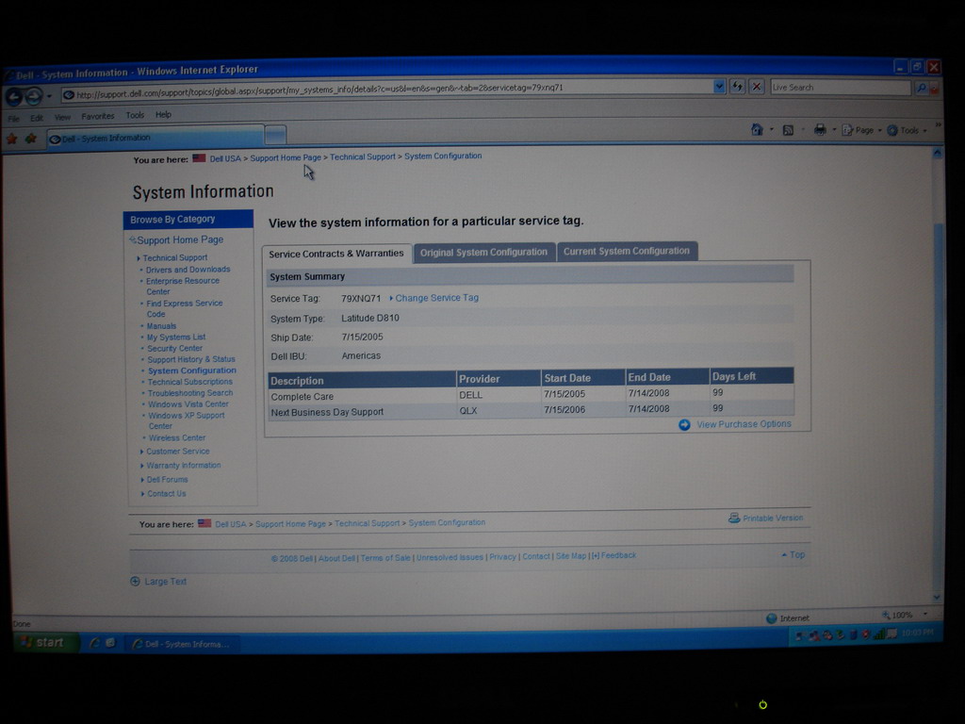Open Drivers and Downloads link

(x=188, y=270)
